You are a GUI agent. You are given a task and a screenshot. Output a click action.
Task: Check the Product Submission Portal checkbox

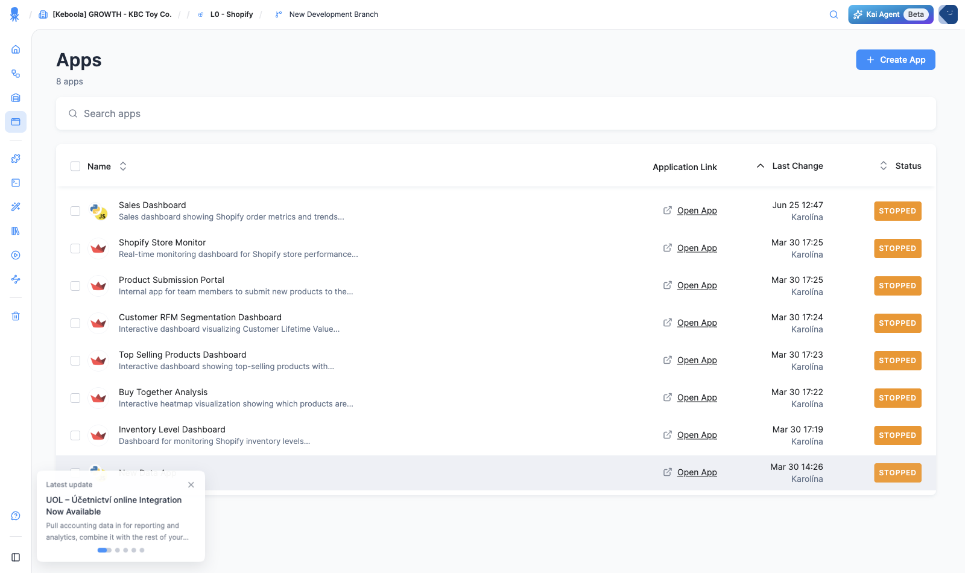coord(75,286)
